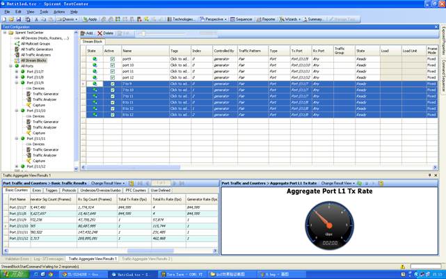This screenshot has width=446, height=279.
Task: Toggle Active checkbox for port9
Action: click(113, 59)
